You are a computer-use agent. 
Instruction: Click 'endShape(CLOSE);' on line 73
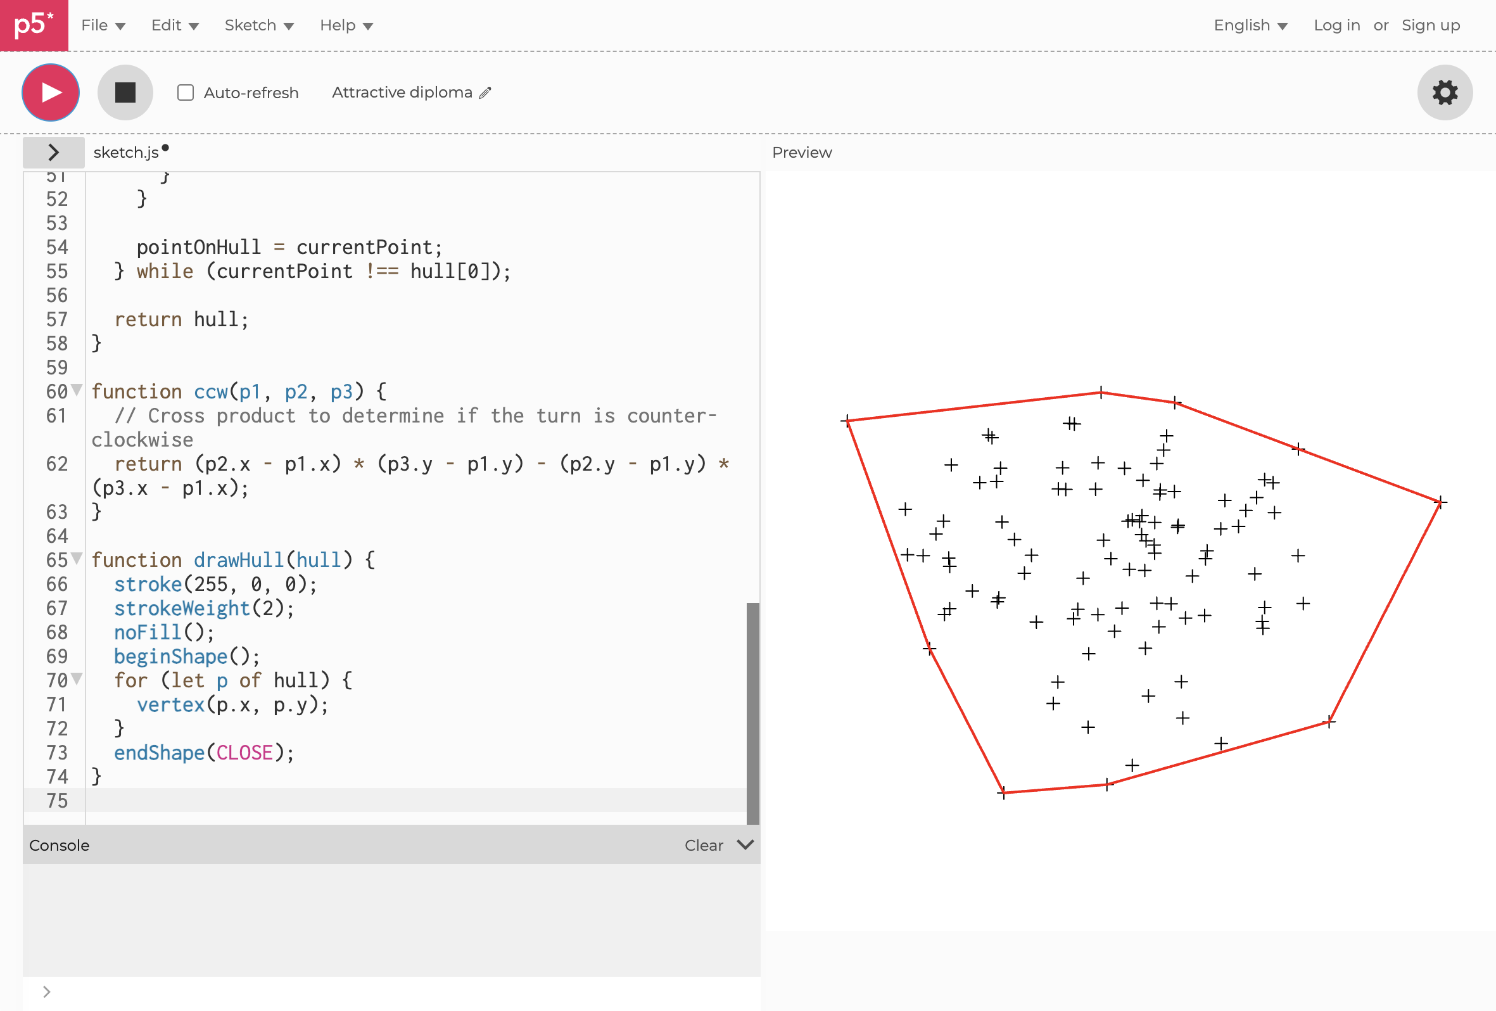pyautogui.click(x=204, y=753)
